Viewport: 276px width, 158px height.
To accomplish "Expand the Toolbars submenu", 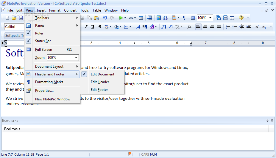I will click(52, 18).
